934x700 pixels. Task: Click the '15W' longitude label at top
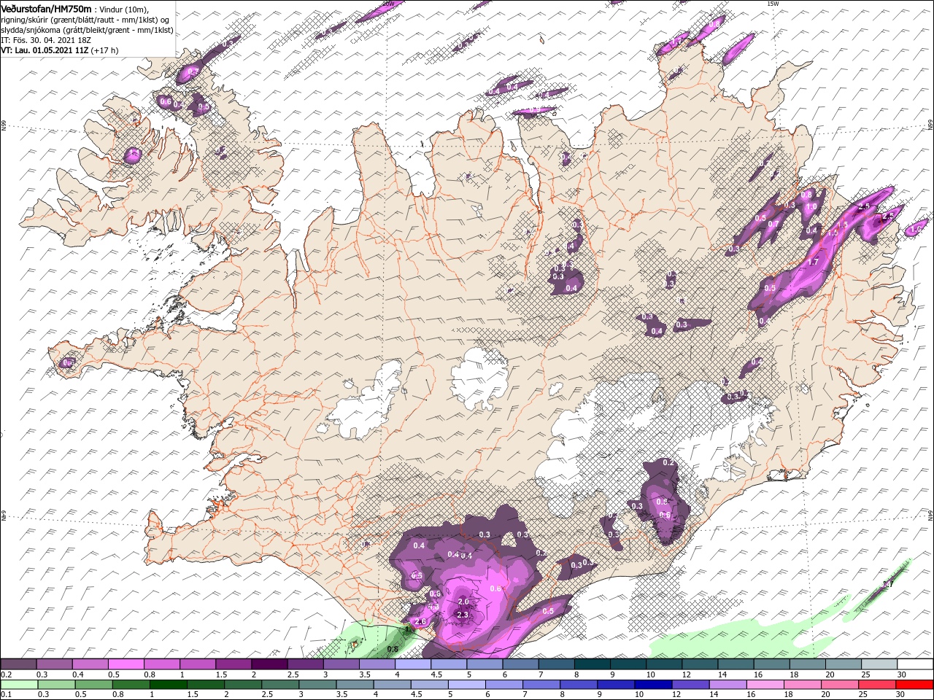click(773, 4)
